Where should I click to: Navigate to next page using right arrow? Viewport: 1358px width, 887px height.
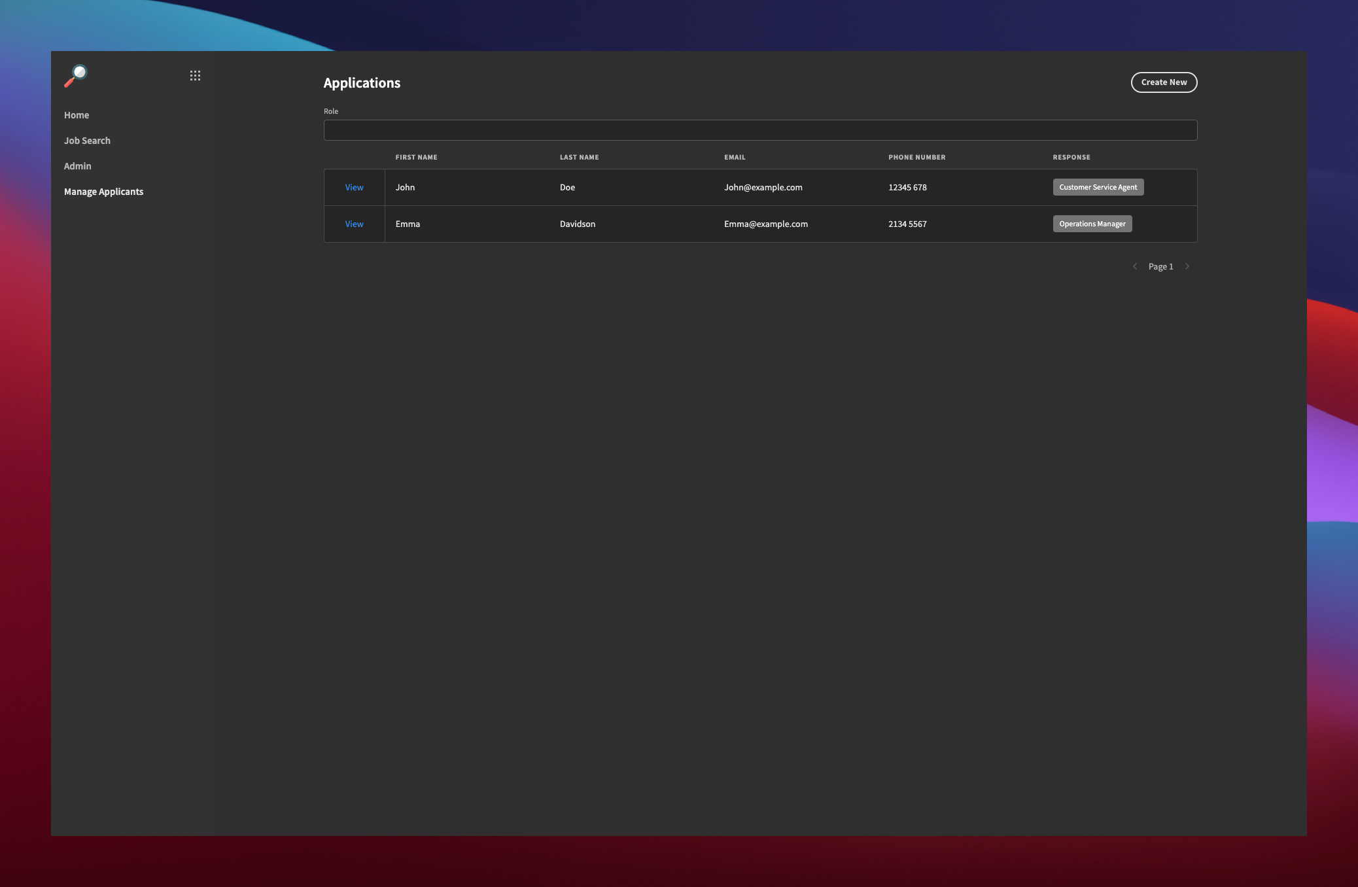pyautogui.click(x=1187, y=266)
